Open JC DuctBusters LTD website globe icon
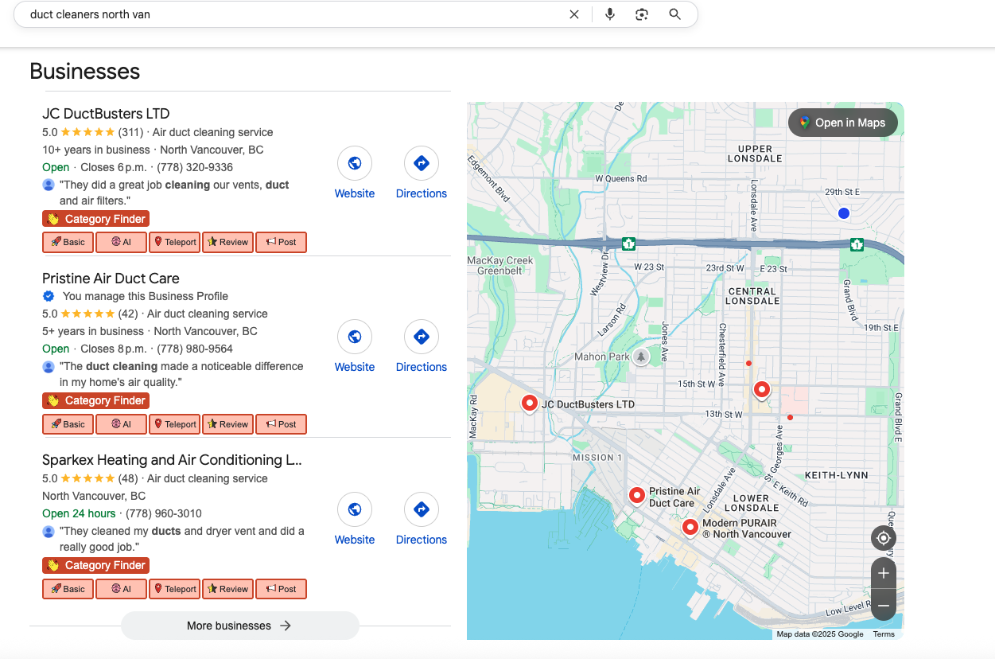Viewport: 995px width, 659px height. [x=355, y=163]
